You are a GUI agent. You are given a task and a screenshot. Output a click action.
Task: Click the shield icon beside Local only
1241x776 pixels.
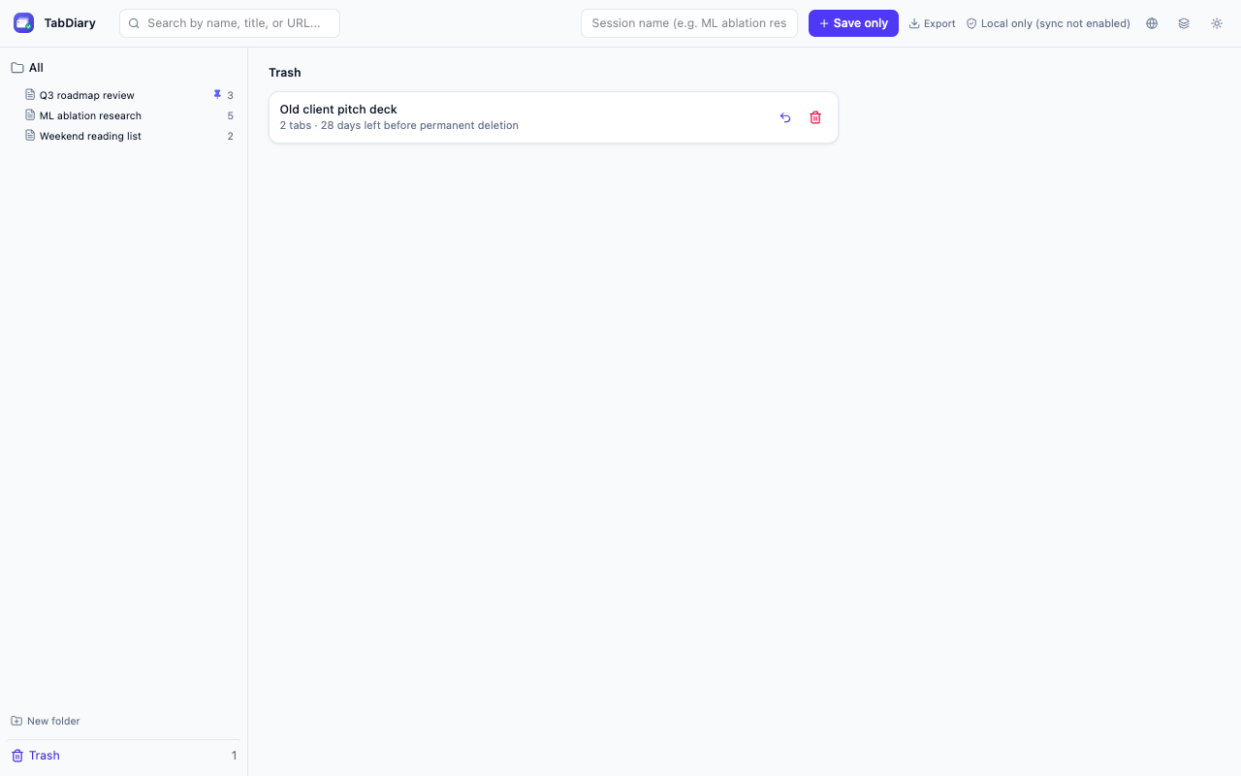[971, 23]
